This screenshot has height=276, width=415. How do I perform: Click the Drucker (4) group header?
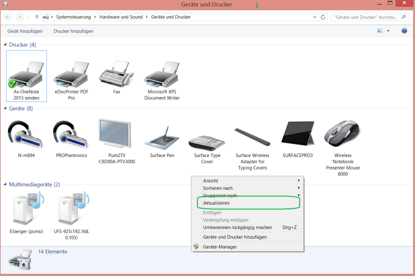[x=23, y=45]
